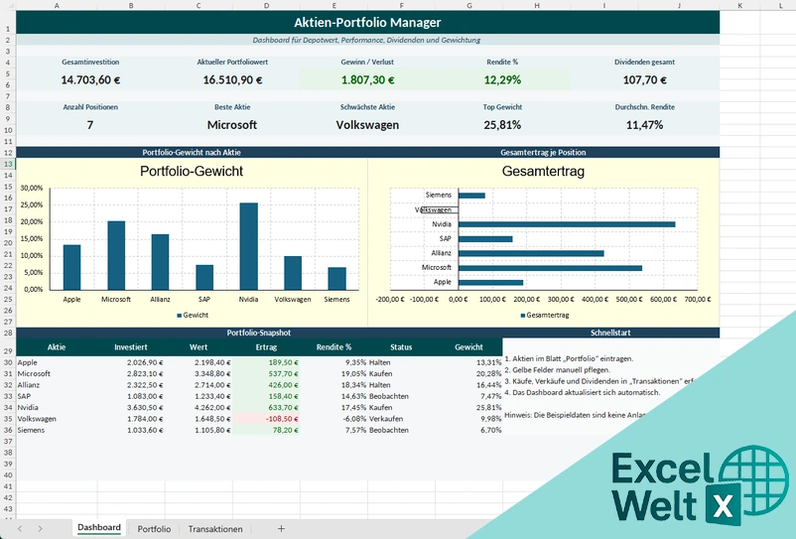796x539 pixels.
Task: Select column D header
Action: [267, 6]
